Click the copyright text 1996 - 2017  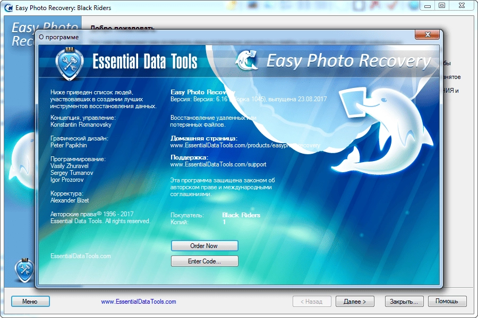pos(92,214)
